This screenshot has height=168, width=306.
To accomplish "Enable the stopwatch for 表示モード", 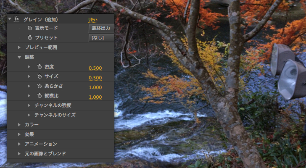I will click(x=29, y=28).
